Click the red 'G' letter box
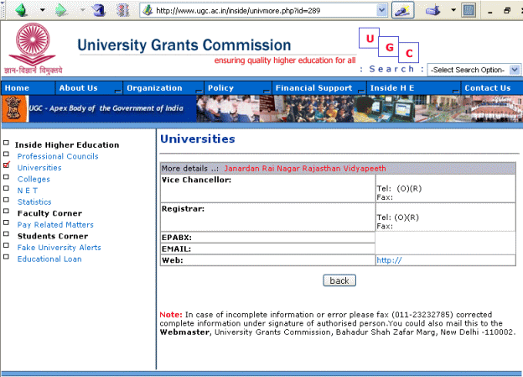Screen dimensions: 523x377 click(389, 47)
